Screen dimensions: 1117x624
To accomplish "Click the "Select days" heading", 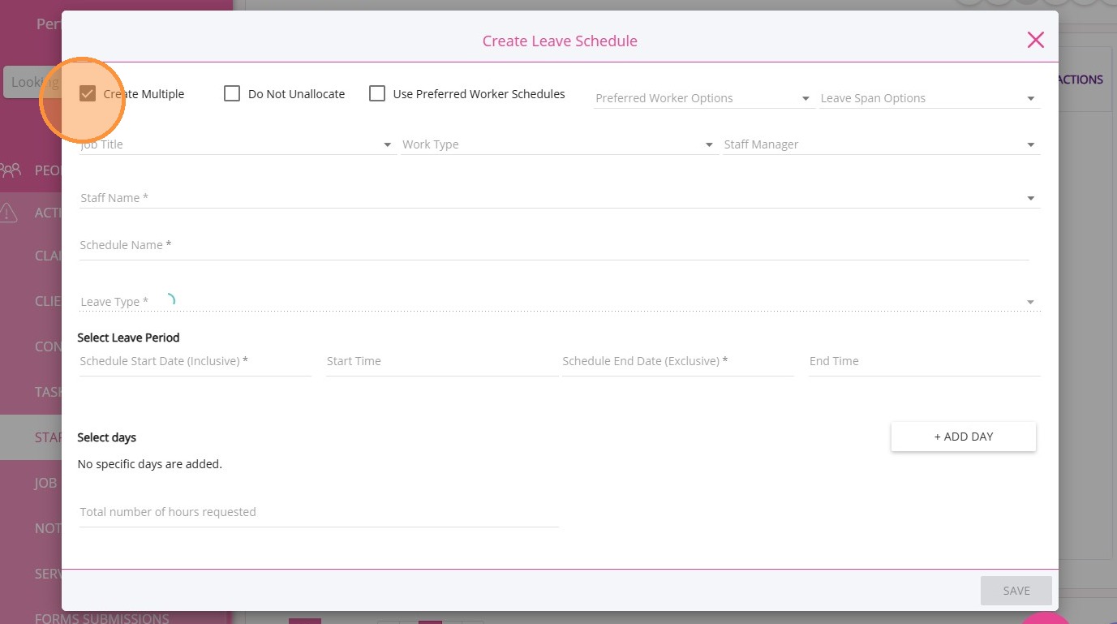I will click(x=106, y=437).
